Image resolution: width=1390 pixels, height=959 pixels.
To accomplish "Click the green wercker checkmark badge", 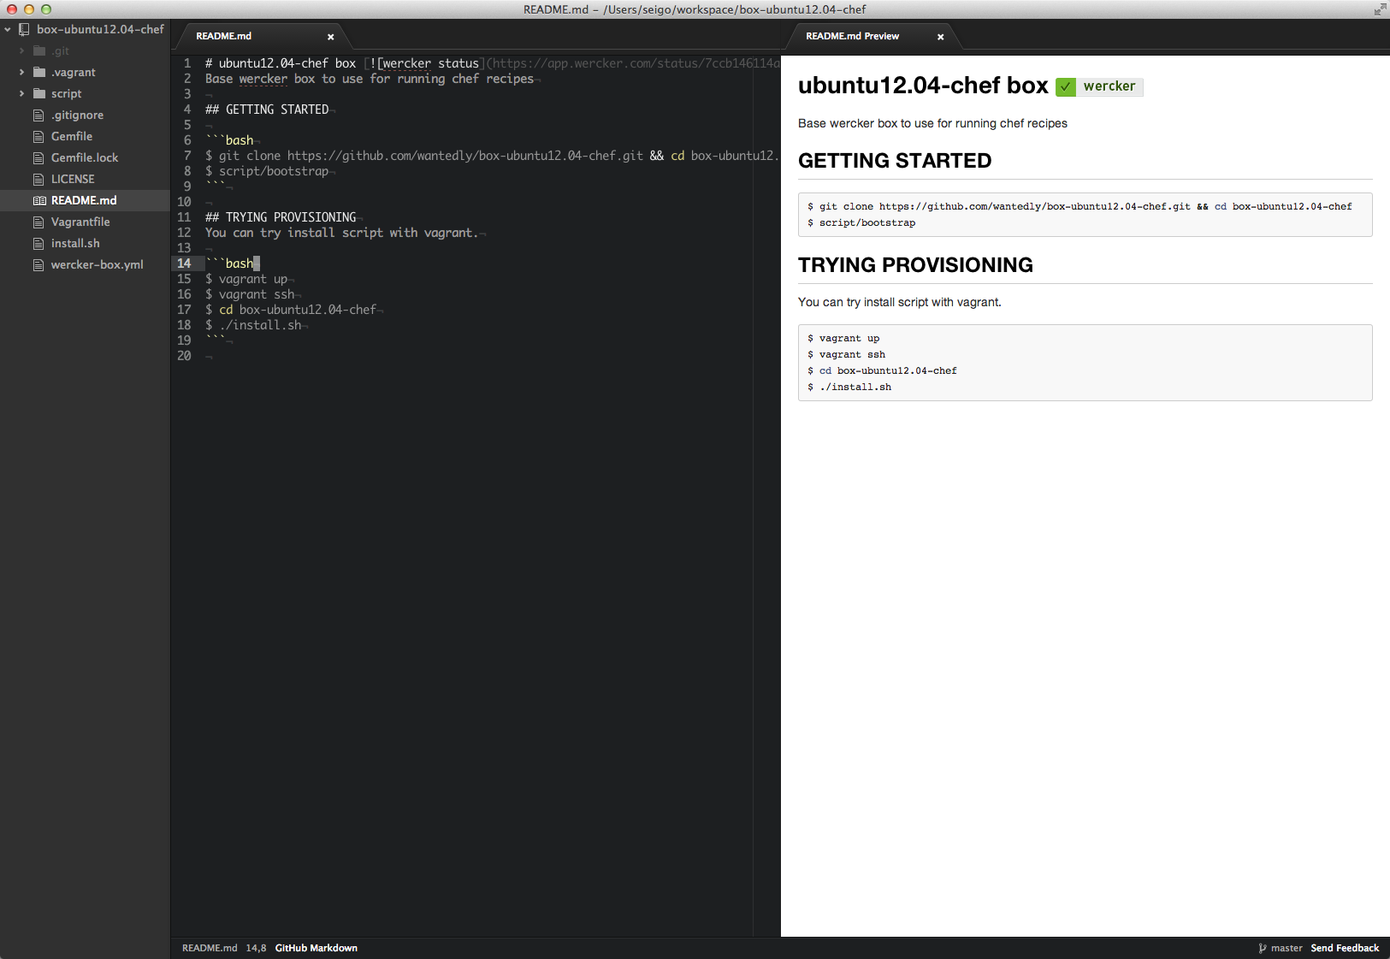I will coord(1066,86).
